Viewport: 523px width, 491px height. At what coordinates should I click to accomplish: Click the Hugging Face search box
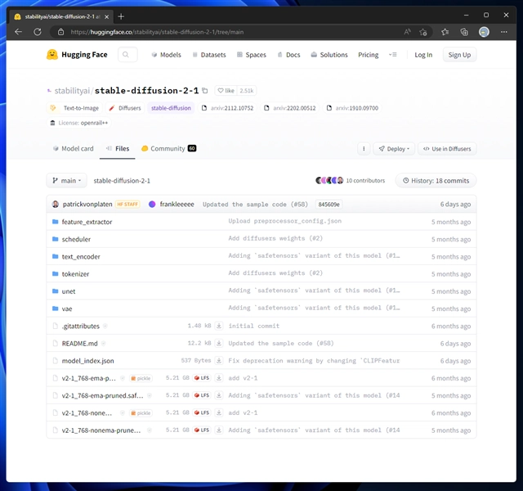tap(127, 55)
